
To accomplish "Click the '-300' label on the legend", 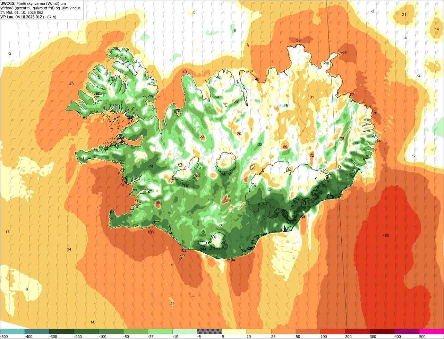I will pos(53,337).
